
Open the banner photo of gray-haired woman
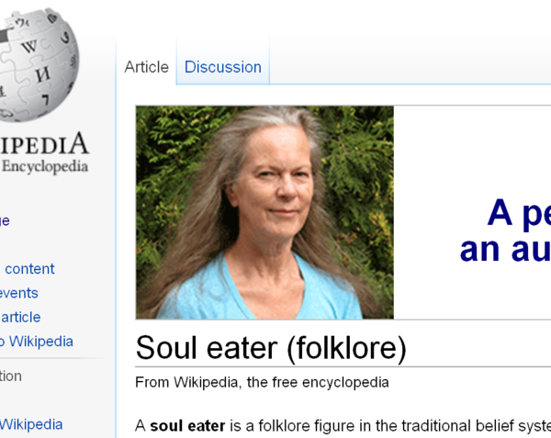pos(264,212)
